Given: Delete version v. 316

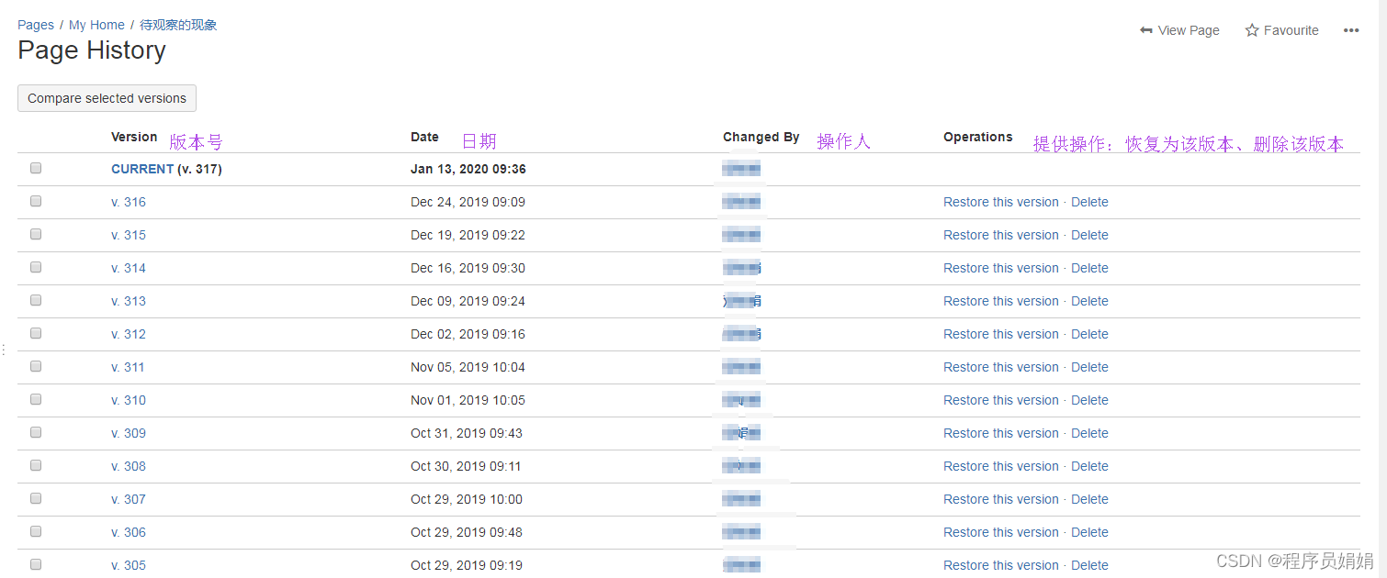Looking at the screenshot, I should tap(1089, 202).
